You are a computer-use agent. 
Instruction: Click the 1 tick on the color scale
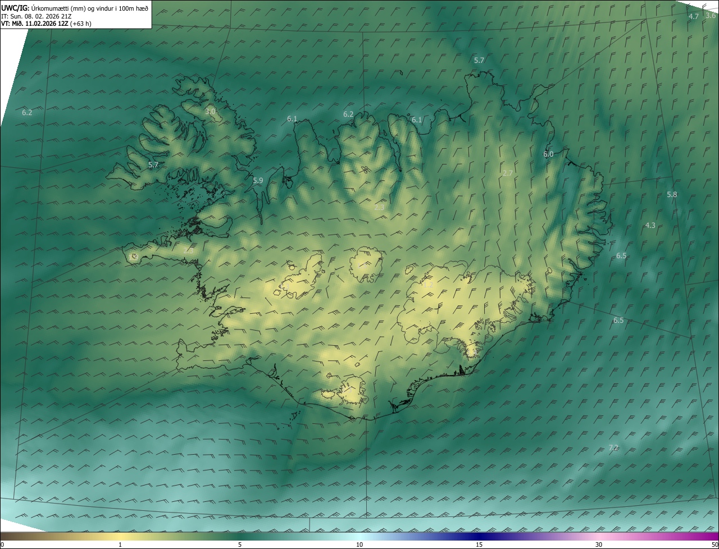[x=120, y=545]
